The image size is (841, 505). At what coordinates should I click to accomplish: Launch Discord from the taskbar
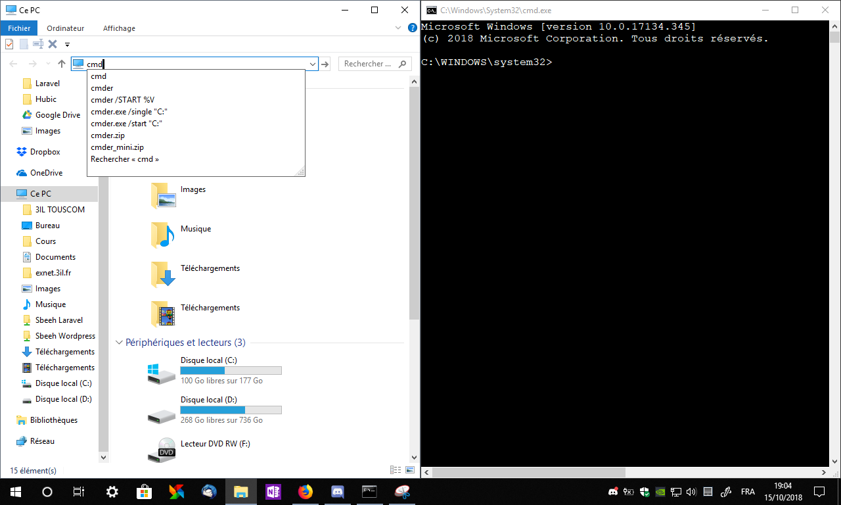(337, 491)
